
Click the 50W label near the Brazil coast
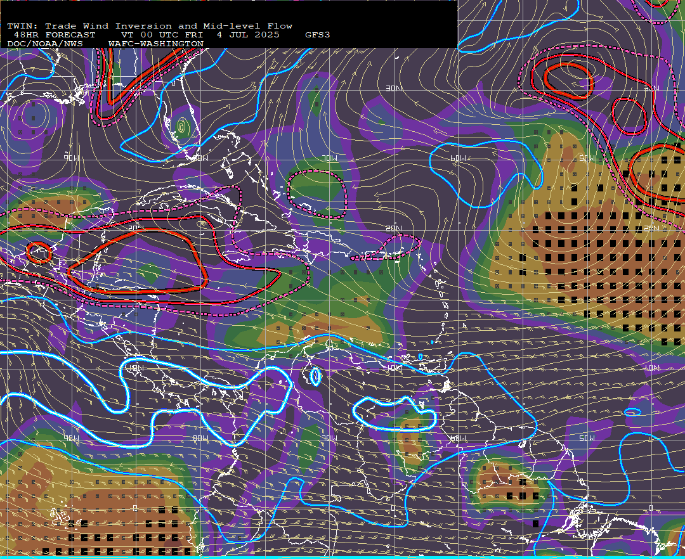point(587,438)
